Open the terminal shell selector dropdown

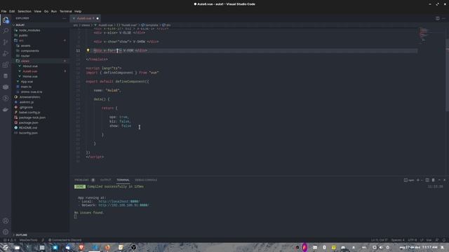[x=422, y=180]
